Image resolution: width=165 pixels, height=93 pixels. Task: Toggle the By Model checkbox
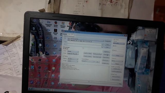[64, 47]
